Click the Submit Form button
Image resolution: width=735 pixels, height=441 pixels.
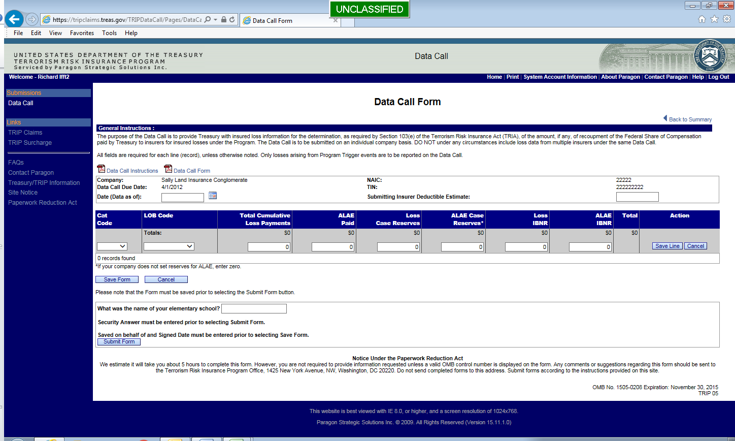click(119, 342)
